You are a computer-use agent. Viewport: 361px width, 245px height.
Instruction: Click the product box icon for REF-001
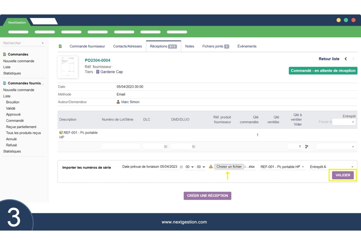click(61, 133)
